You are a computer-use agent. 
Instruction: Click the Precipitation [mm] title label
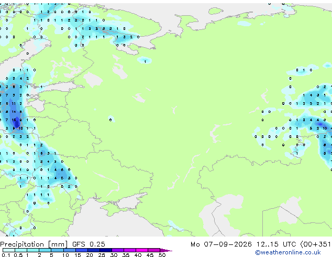(34, 244)
